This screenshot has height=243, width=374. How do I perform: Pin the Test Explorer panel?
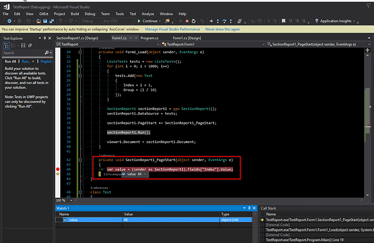pos(44,38)
